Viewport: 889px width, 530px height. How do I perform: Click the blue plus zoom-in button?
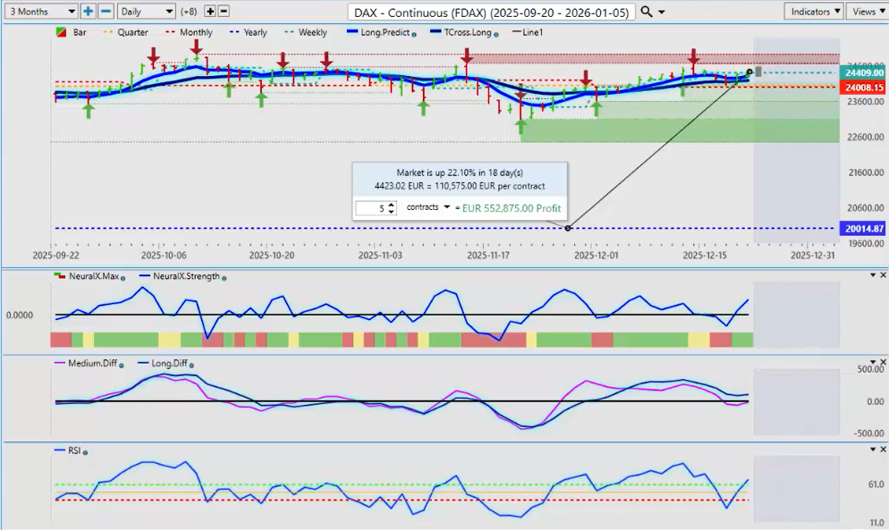89,12
